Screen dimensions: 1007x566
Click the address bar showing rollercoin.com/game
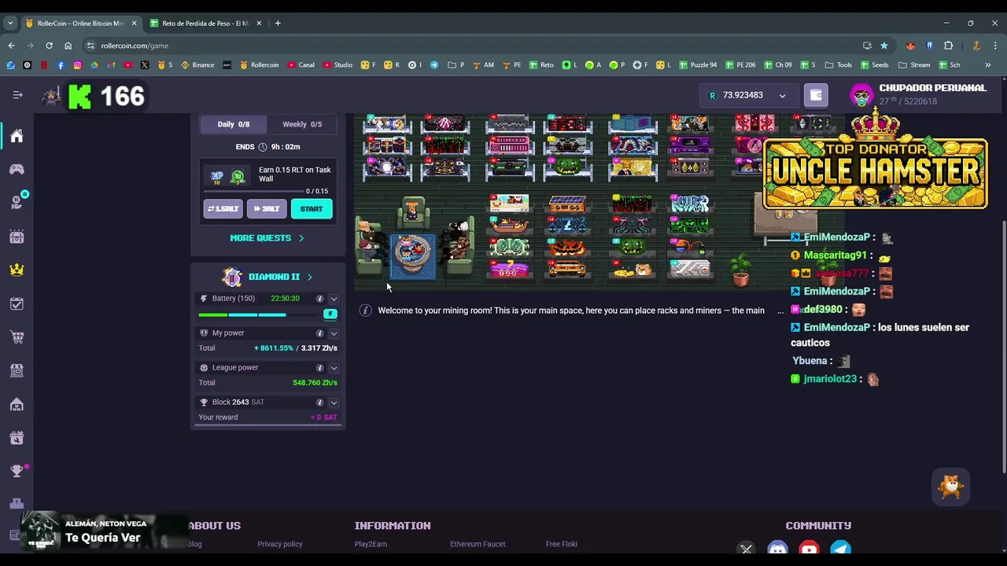(x=472, y=46)
